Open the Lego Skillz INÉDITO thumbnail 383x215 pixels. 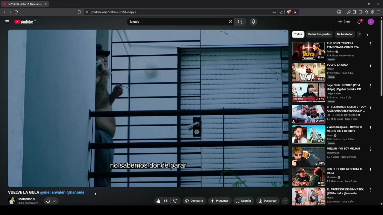tap(308, 93)
